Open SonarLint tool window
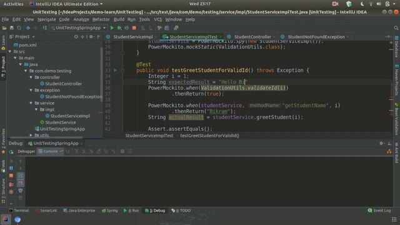The width and height of the screenshot is (400, 225). click(46, 211)
